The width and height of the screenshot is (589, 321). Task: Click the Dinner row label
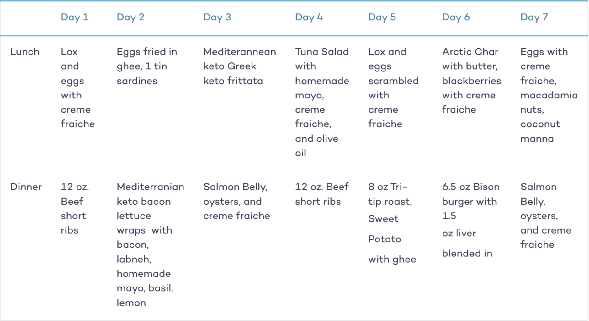coord(26,187)
